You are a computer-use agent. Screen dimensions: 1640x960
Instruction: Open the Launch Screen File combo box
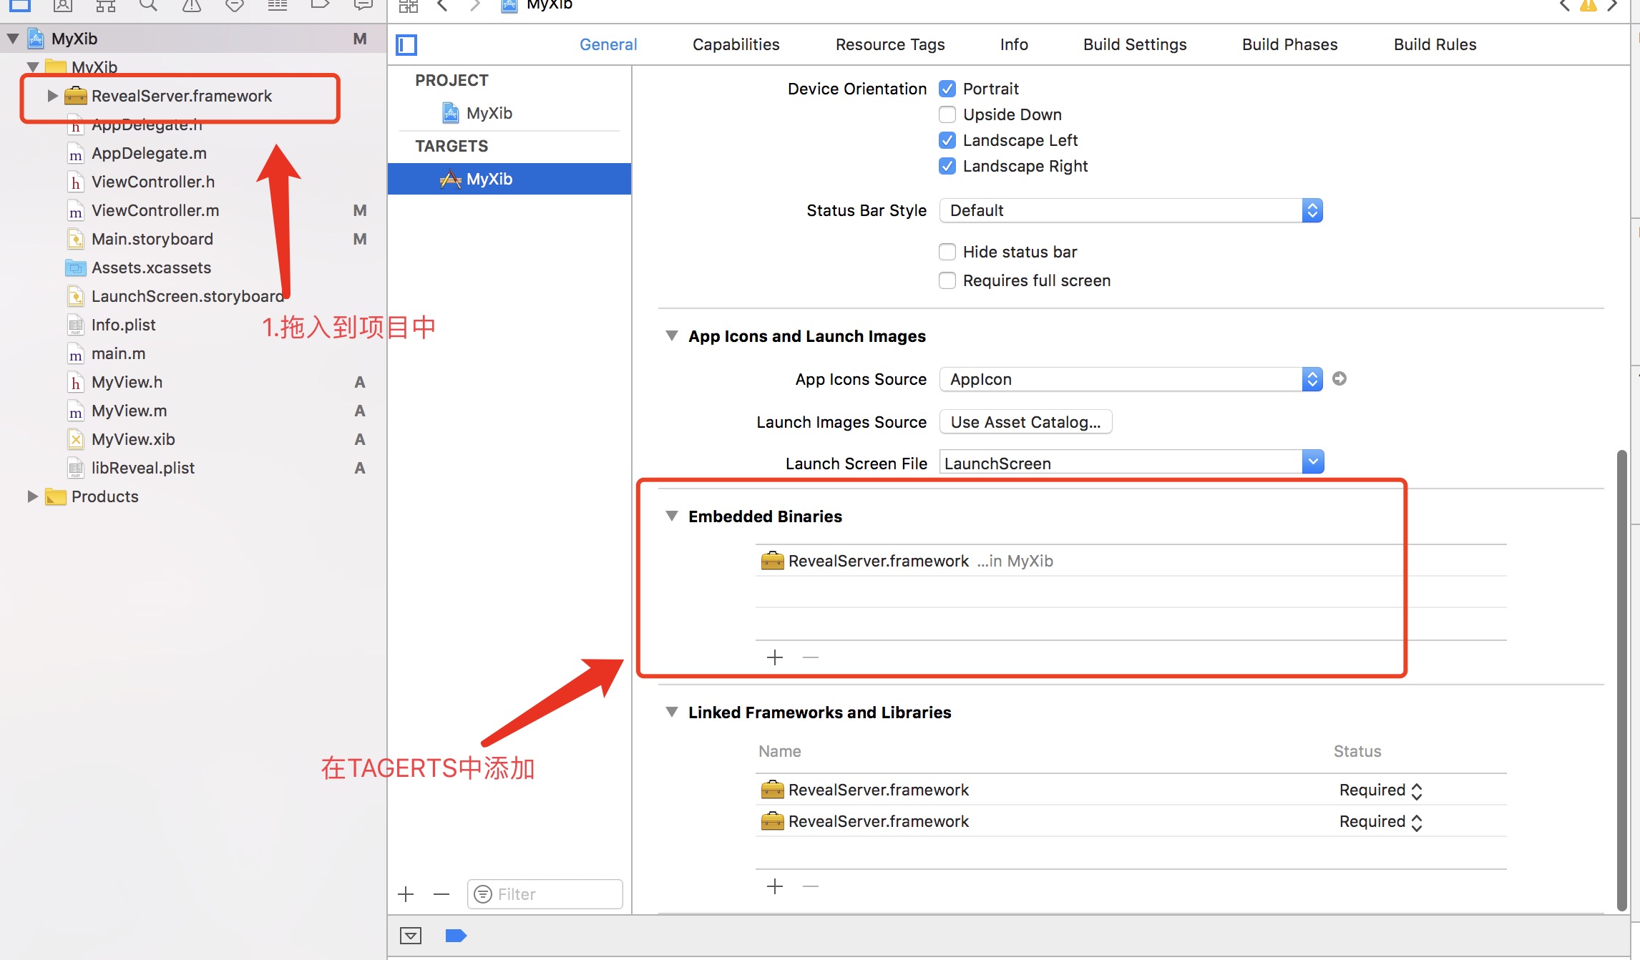[1131, 463]
